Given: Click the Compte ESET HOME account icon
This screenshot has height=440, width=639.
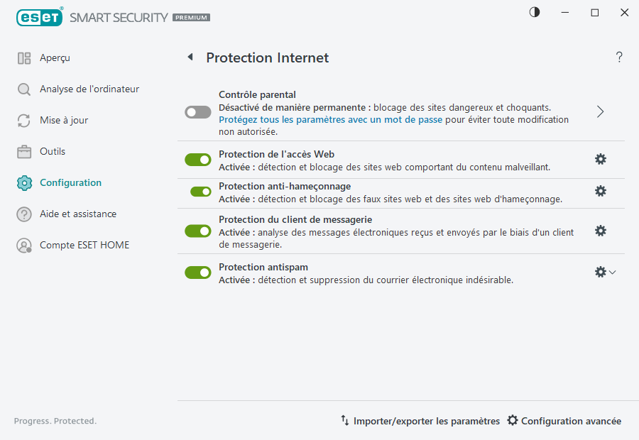Looking at the screenshot, I should pyautogui.click(x=23, y=245).
